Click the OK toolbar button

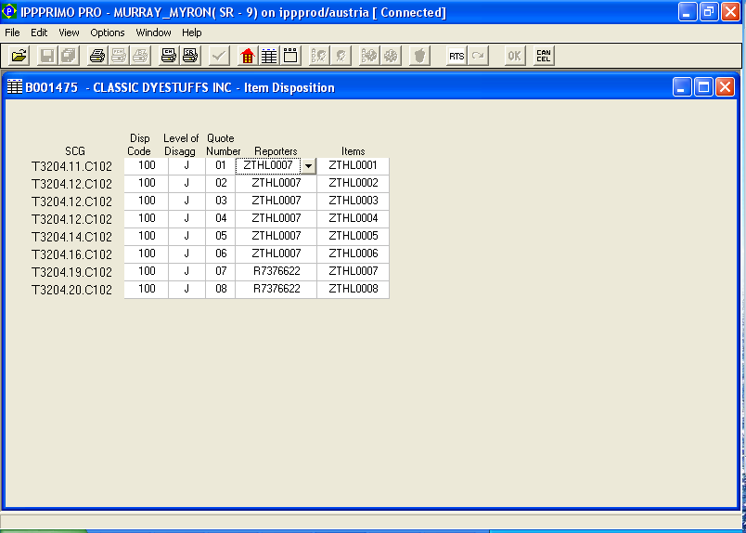click(x=514, y=57)
